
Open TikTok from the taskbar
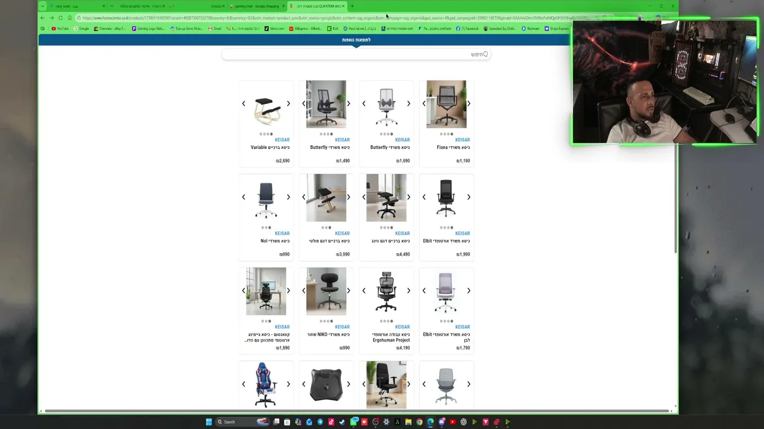tap(331, 422)
